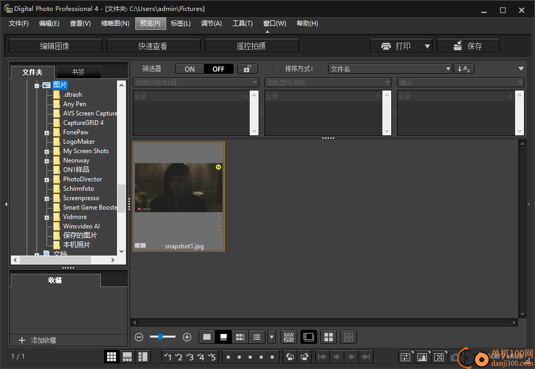This screenshot has height=369, width=535.
Task: Open the 打印 dropdown arrow
Action: point(427,46)
